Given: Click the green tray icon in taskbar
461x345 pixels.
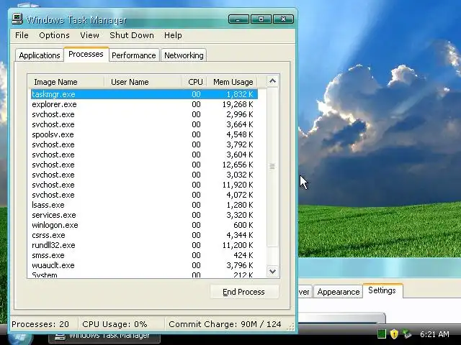Looking at the screenshot, I should (381, 333).
